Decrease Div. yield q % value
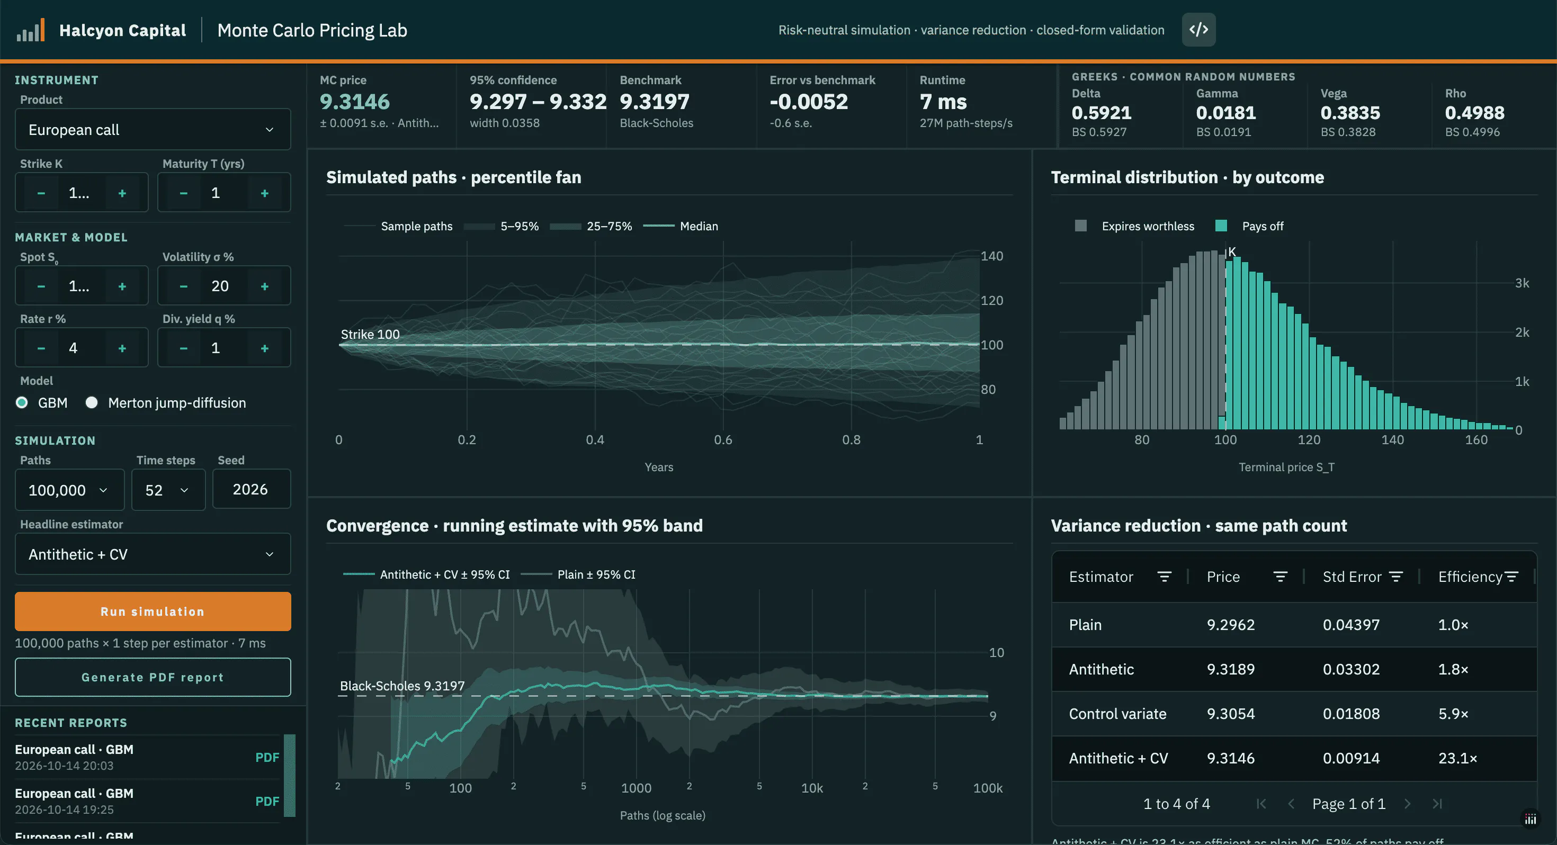The width and height of the screenshot is (1557, 845). 184,348
